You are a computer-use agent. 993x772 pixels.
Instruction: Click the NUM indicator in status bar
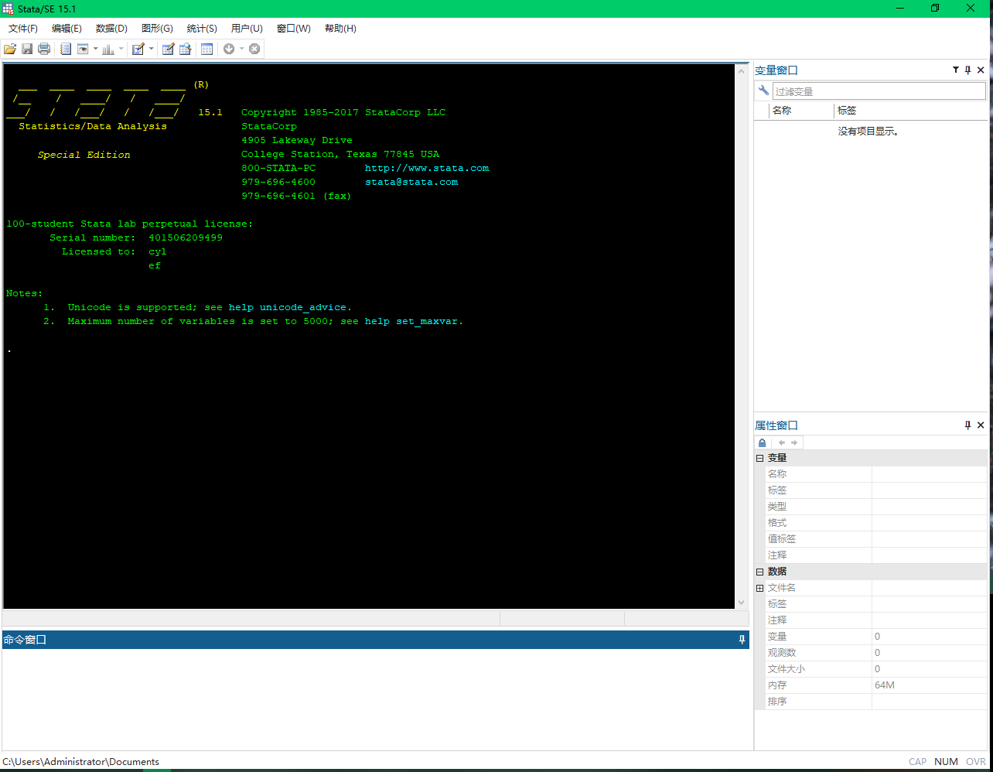coord(946,762)
